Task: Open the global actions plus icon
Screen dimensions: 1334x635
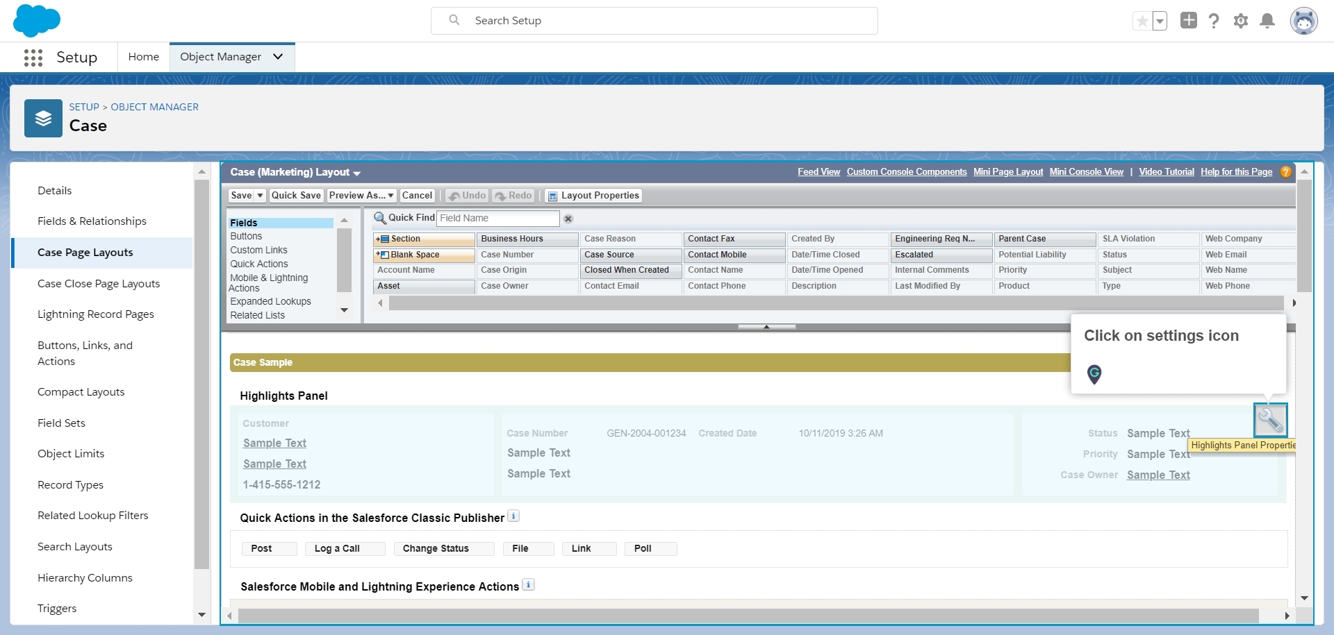Action: [x=1189, y=21]
